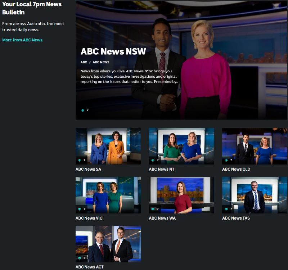
Task: Click the 'From across Australia' tagline text
Action: coord(33,27)
